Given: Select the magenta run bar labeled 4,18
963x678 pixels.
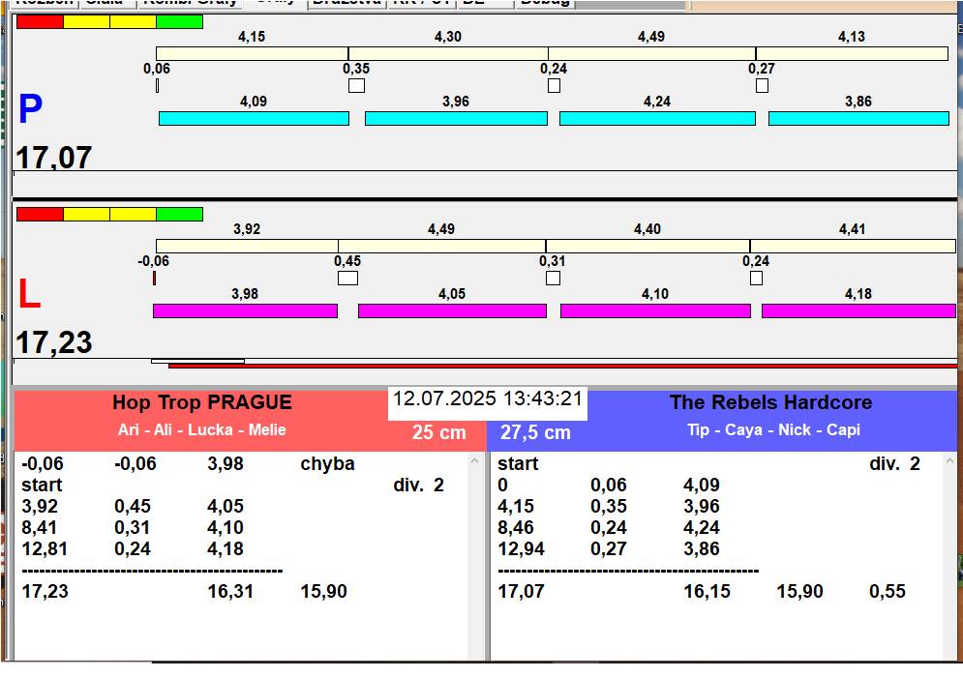Looking at the screenshot, I should (x=858, y=311).
